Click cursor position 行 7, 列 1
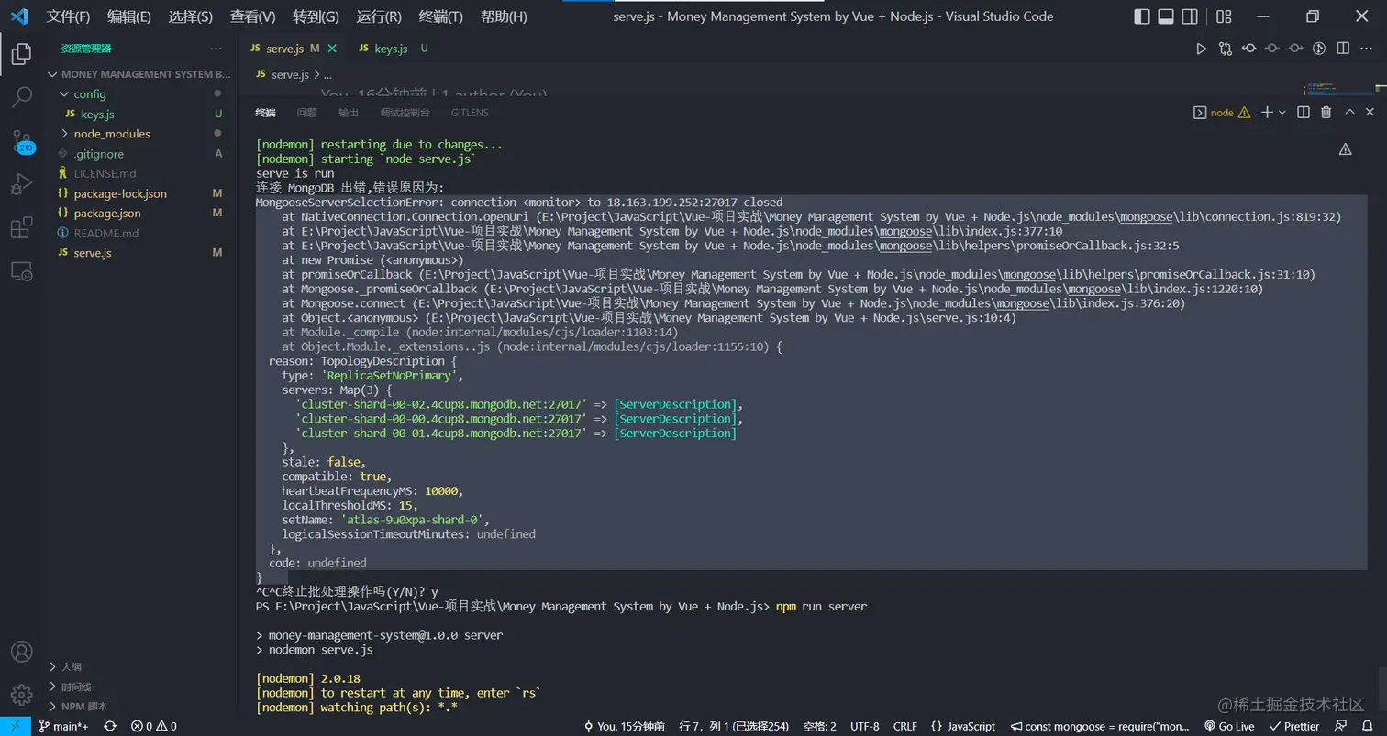1387x736 pixels. tap(734, 726)
